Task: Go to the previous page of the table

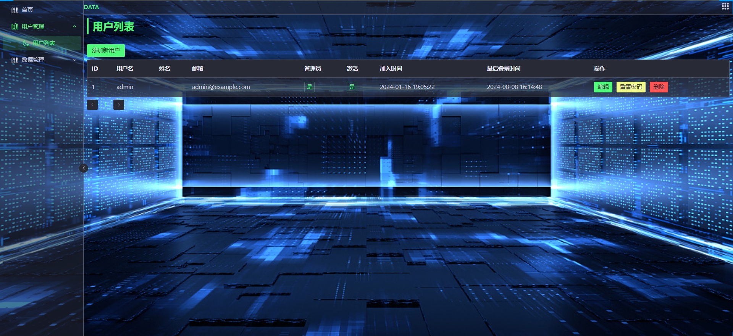Action: coord(92,105)
